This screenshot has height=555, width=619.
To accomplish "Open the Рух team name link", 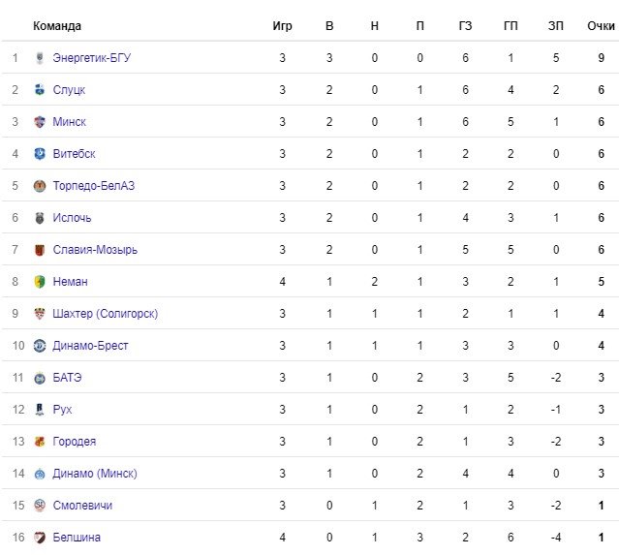I will click(62, 410).
